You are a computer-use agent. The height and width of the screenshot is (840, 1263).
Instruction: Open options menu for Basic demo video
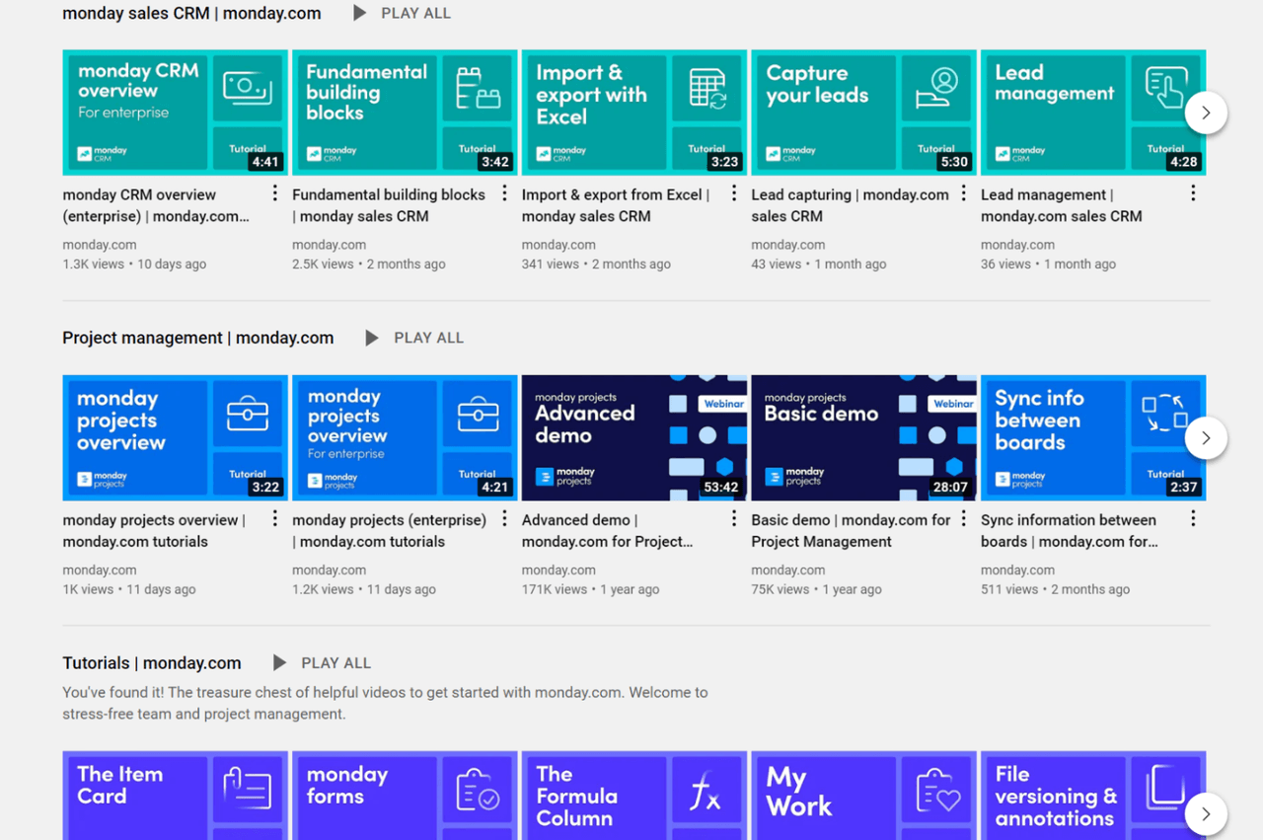tap(964, 518)
